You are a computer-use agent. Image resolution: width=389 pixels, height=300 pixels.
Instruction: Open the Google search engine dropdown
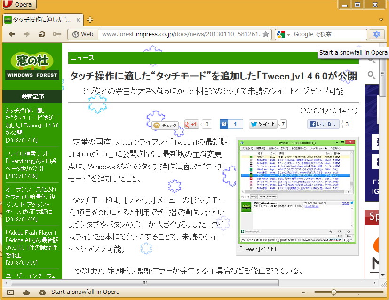(288, 34)
